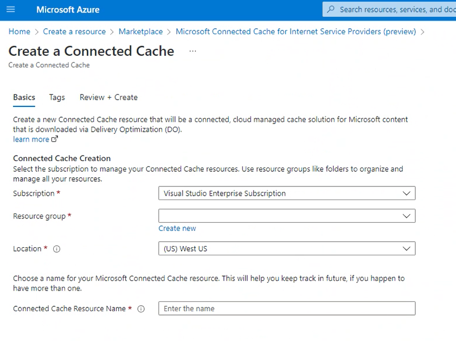This screenshot has height=341, width=456.
Task: Open the hamburger portal menu
Action: pyautogui.click(x=11, y=10)
